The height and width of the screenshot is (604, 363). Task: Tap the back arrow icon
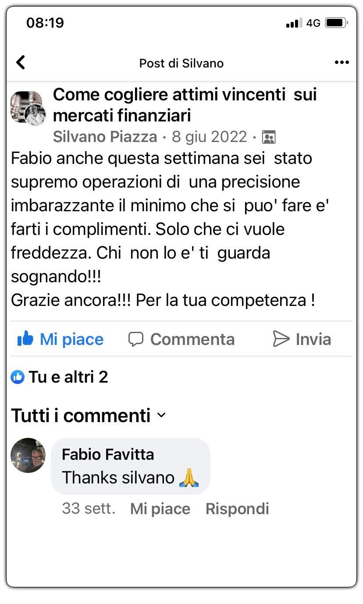pos(20,62)
